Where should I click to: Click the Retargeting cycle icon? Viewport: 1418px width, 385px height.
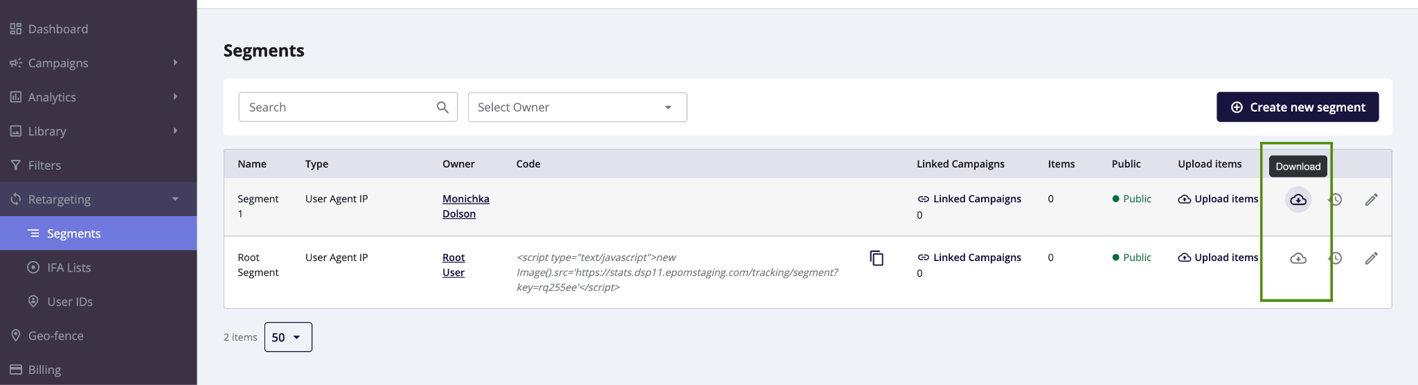tap(15, 199)
